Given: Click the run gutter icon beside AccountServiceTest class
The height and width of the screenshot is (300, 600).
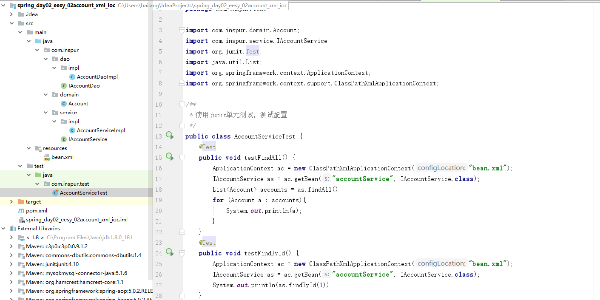Looking at the screenshot, I should [x=170, y=136].
